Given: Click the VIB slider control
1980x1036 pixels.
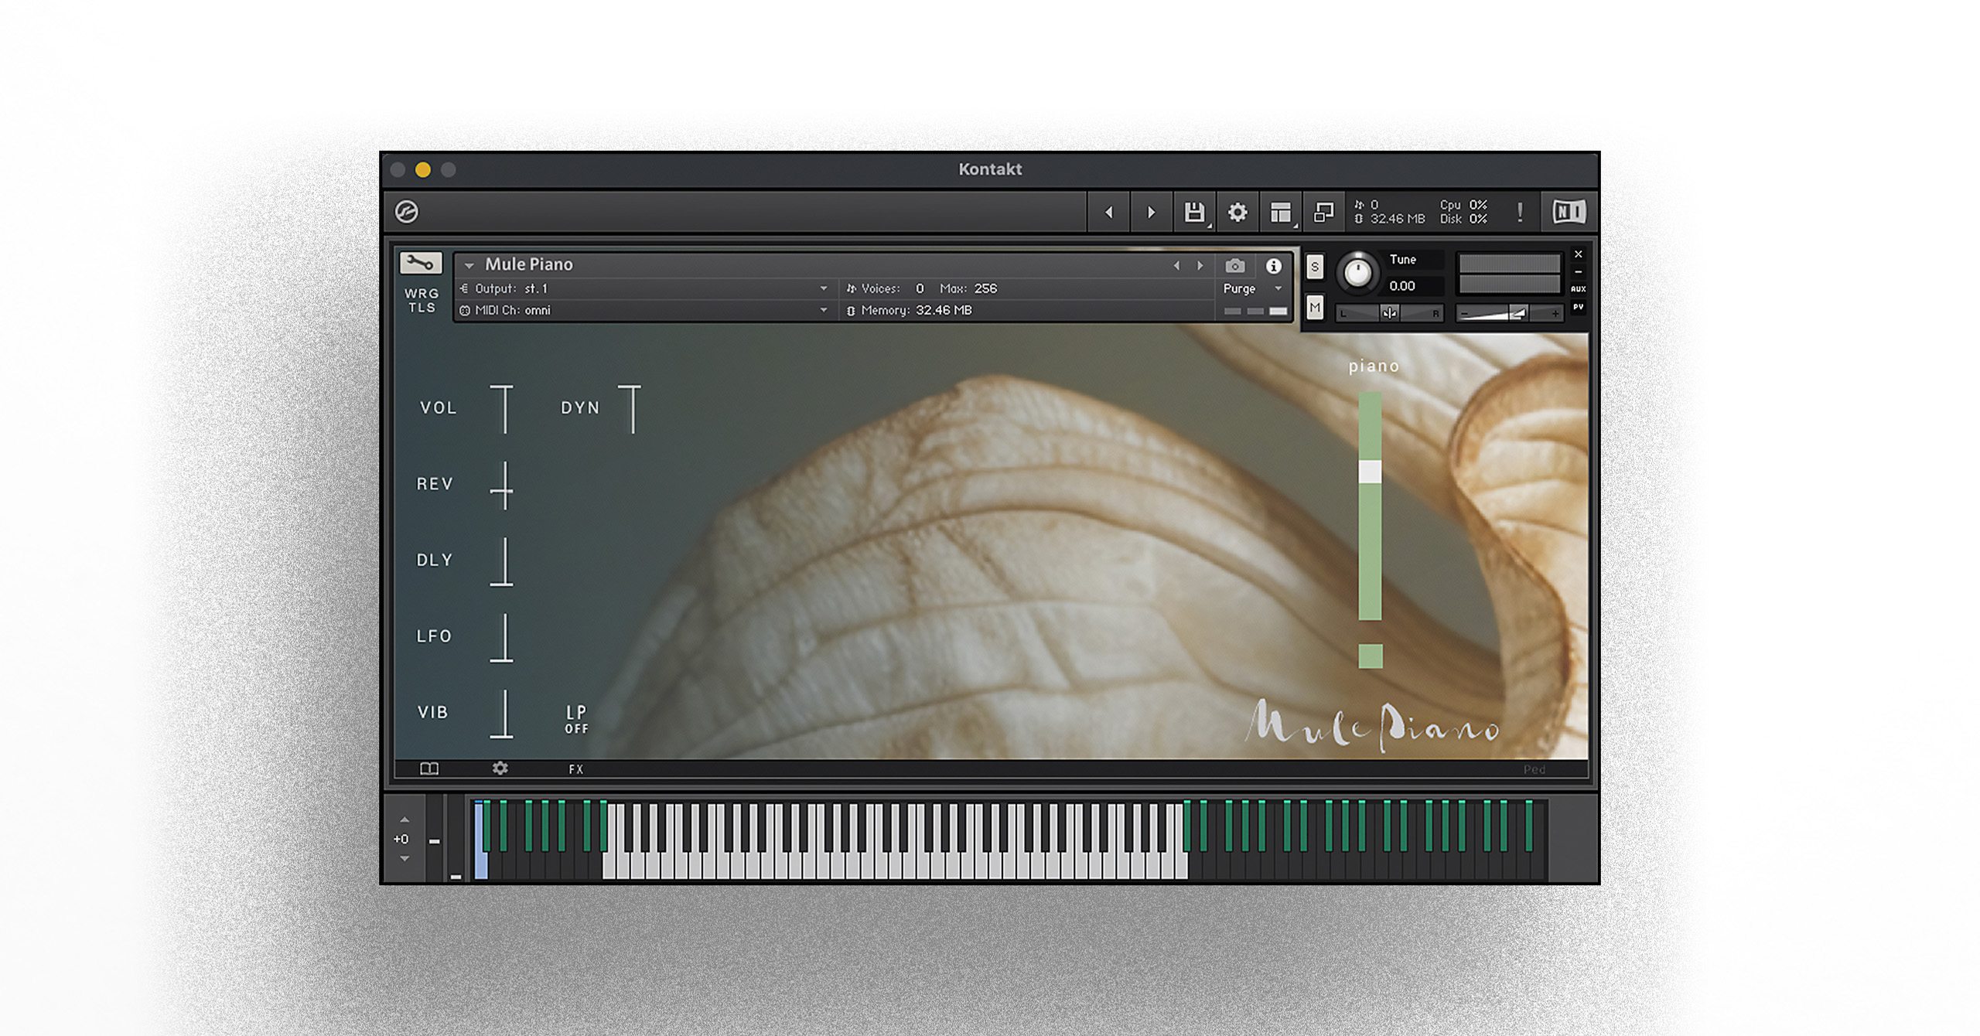Looking at the screenshot, I should pos(502,714).
